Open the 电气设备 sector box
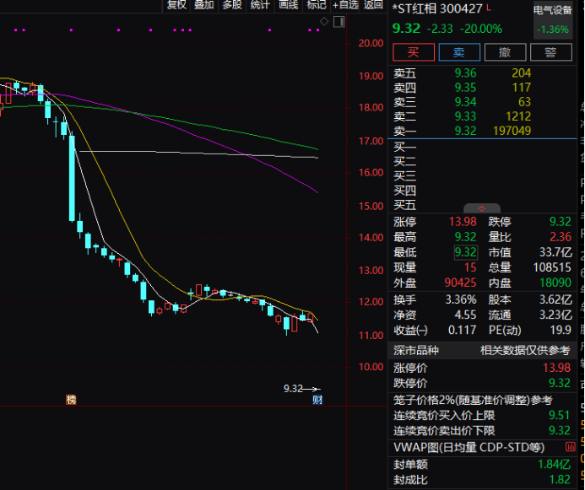 coord(553,20)
